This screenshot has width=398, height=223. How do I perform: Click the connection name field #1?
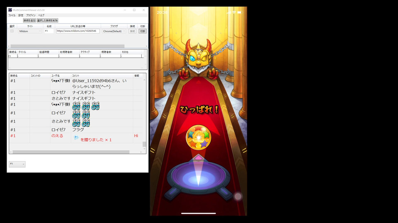[49, 31]
